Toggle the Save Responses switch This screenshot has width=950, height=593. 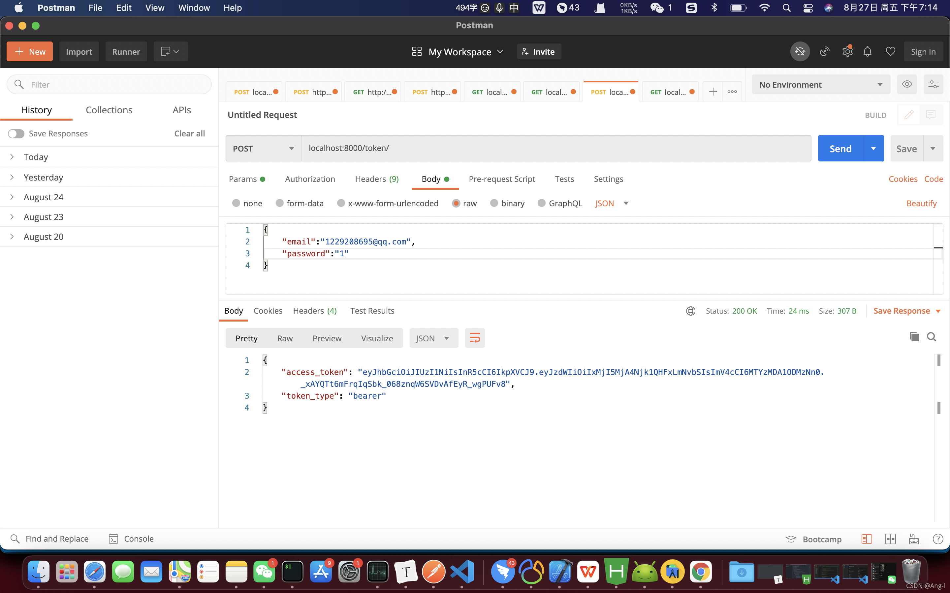tap(16, 134)
